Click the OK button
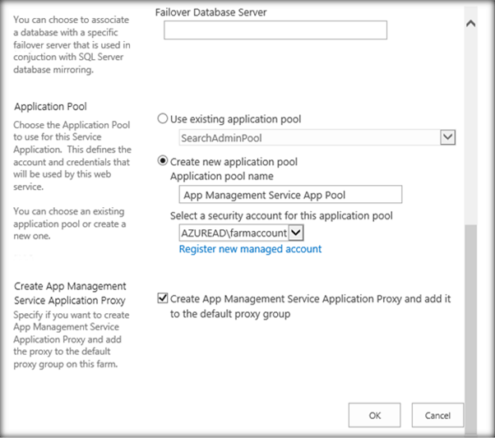Viewport: 495px width, 438px height. pyautogui.click(x=374, y=415)
